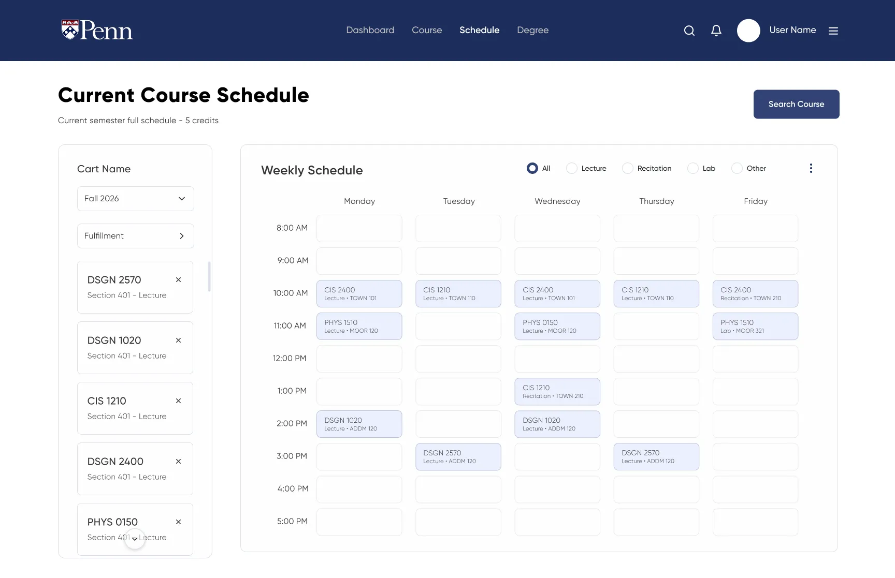Click the Cart Name heading
895x578 pixels.
tap(104, 169)
